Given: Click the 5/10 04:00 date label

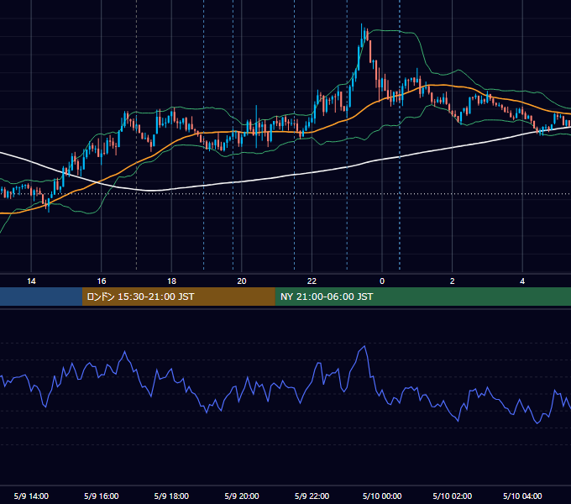Looking at the screenshot, I should click(x=522, y=496).
